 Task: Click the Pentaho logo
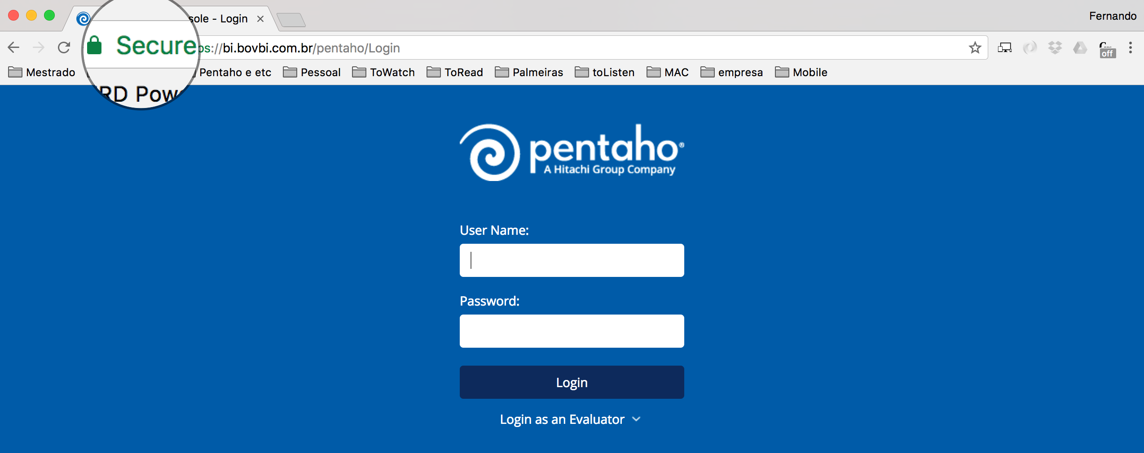(x=572, y=152)
